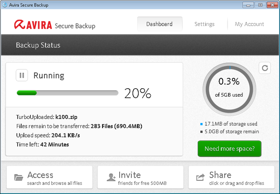Click the Share arrow icon
Image resolution: width=280 pixels, height=194 pixels.
pyautogui.click(x=200, y=178)
